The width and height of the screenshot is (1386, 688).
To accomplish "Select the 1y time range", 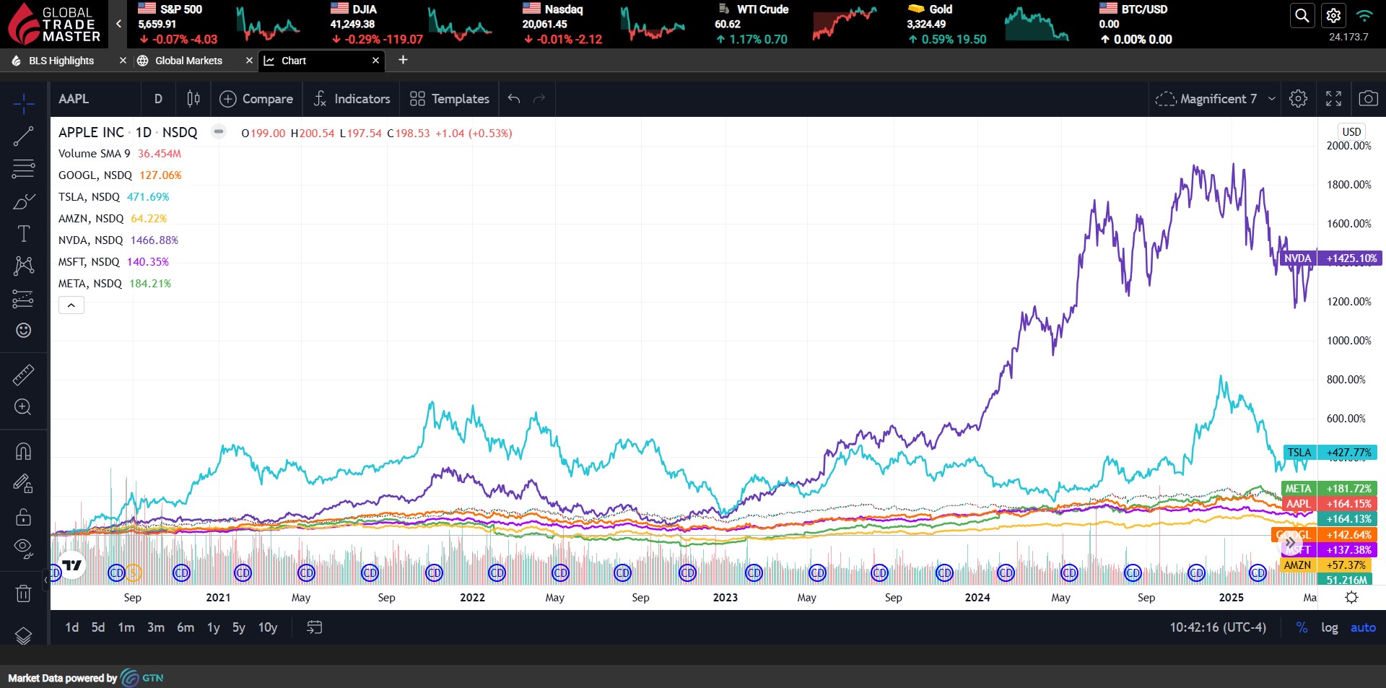I will pos(214,627).
